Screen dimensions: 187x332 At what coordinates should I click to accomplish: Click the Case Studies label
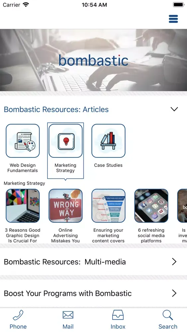pos(108,165)
